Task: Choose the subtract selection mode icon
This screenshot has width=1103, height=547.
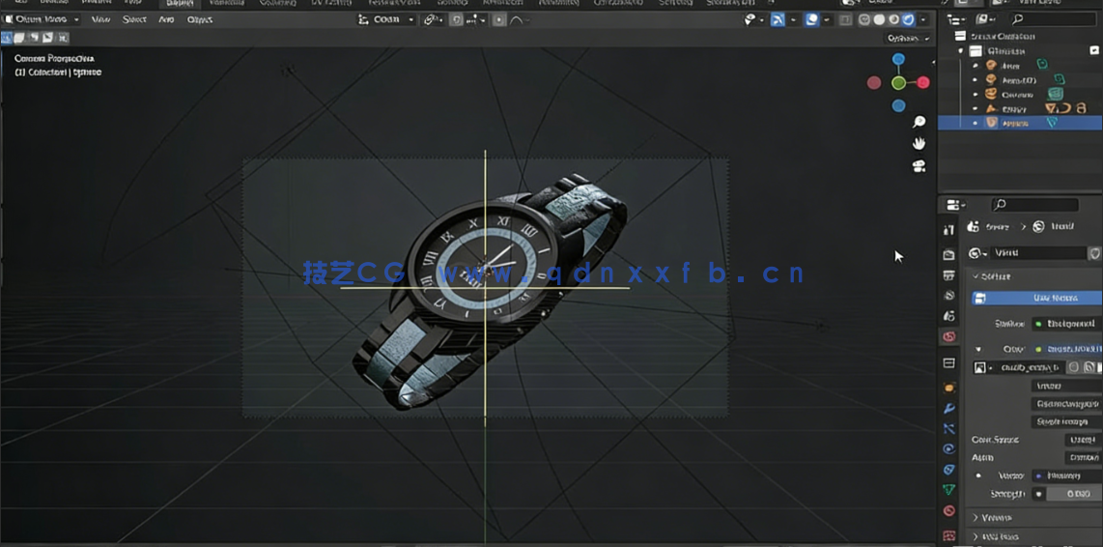Action: tap(34, 38)
